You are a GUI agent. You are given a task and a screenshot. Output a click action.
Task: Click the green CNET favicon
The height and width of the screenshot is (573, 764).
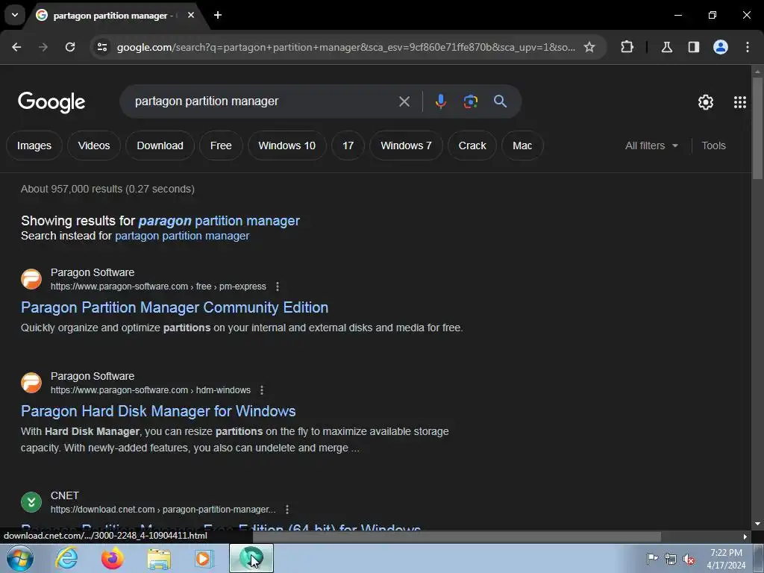[x=31, y=502]
